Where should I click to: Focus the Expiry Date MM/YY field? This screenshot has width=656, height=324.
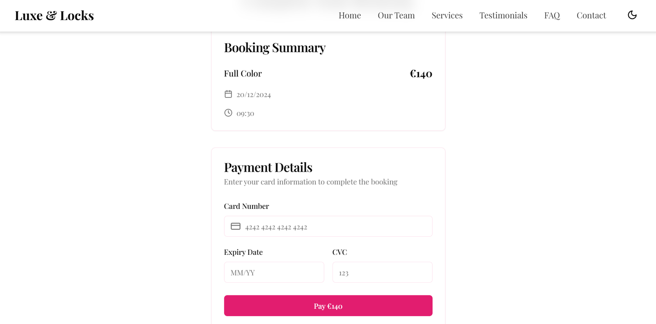274,272
